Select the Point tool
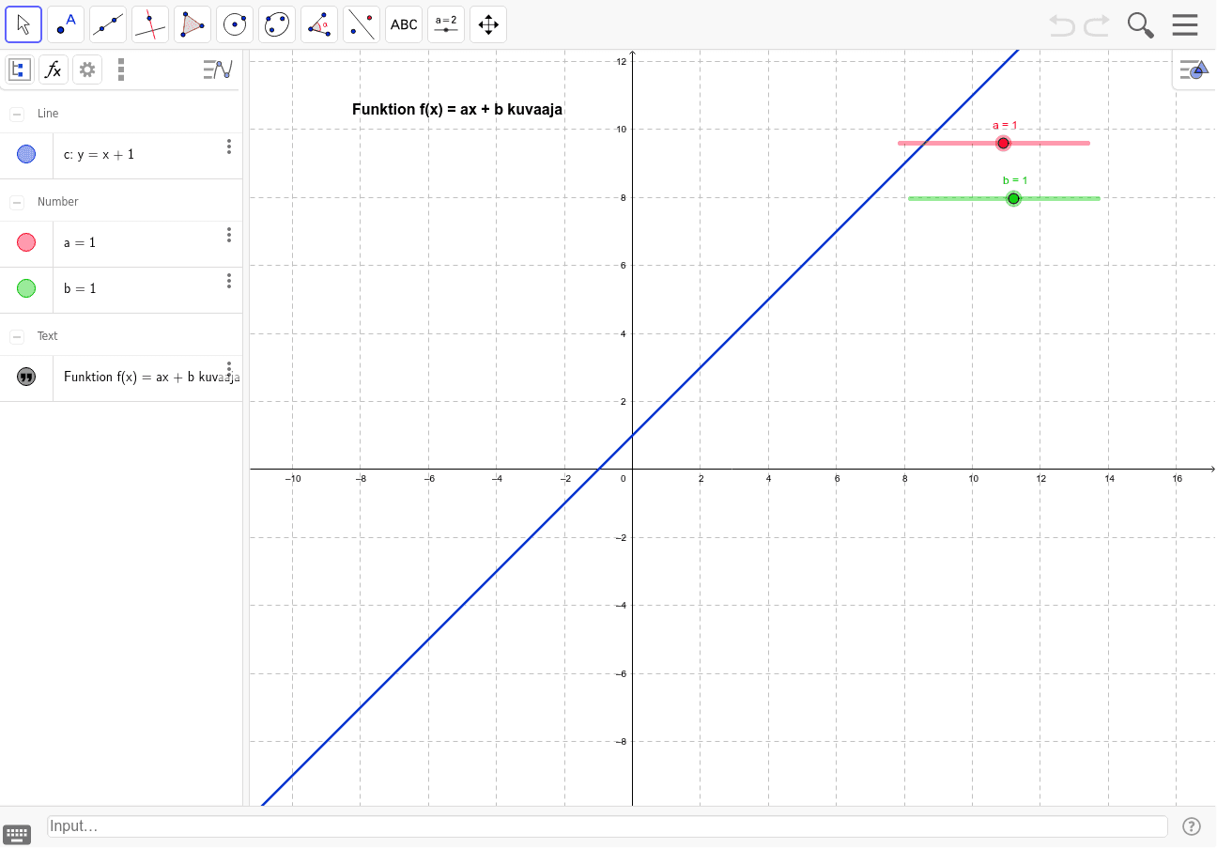This screenshot has width=1217, height=848. [x=66, y=24]
